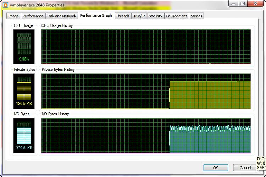Click the Private Bytes gauge meter
Viewport: 266px width, 177px height.
click(24, 91)
